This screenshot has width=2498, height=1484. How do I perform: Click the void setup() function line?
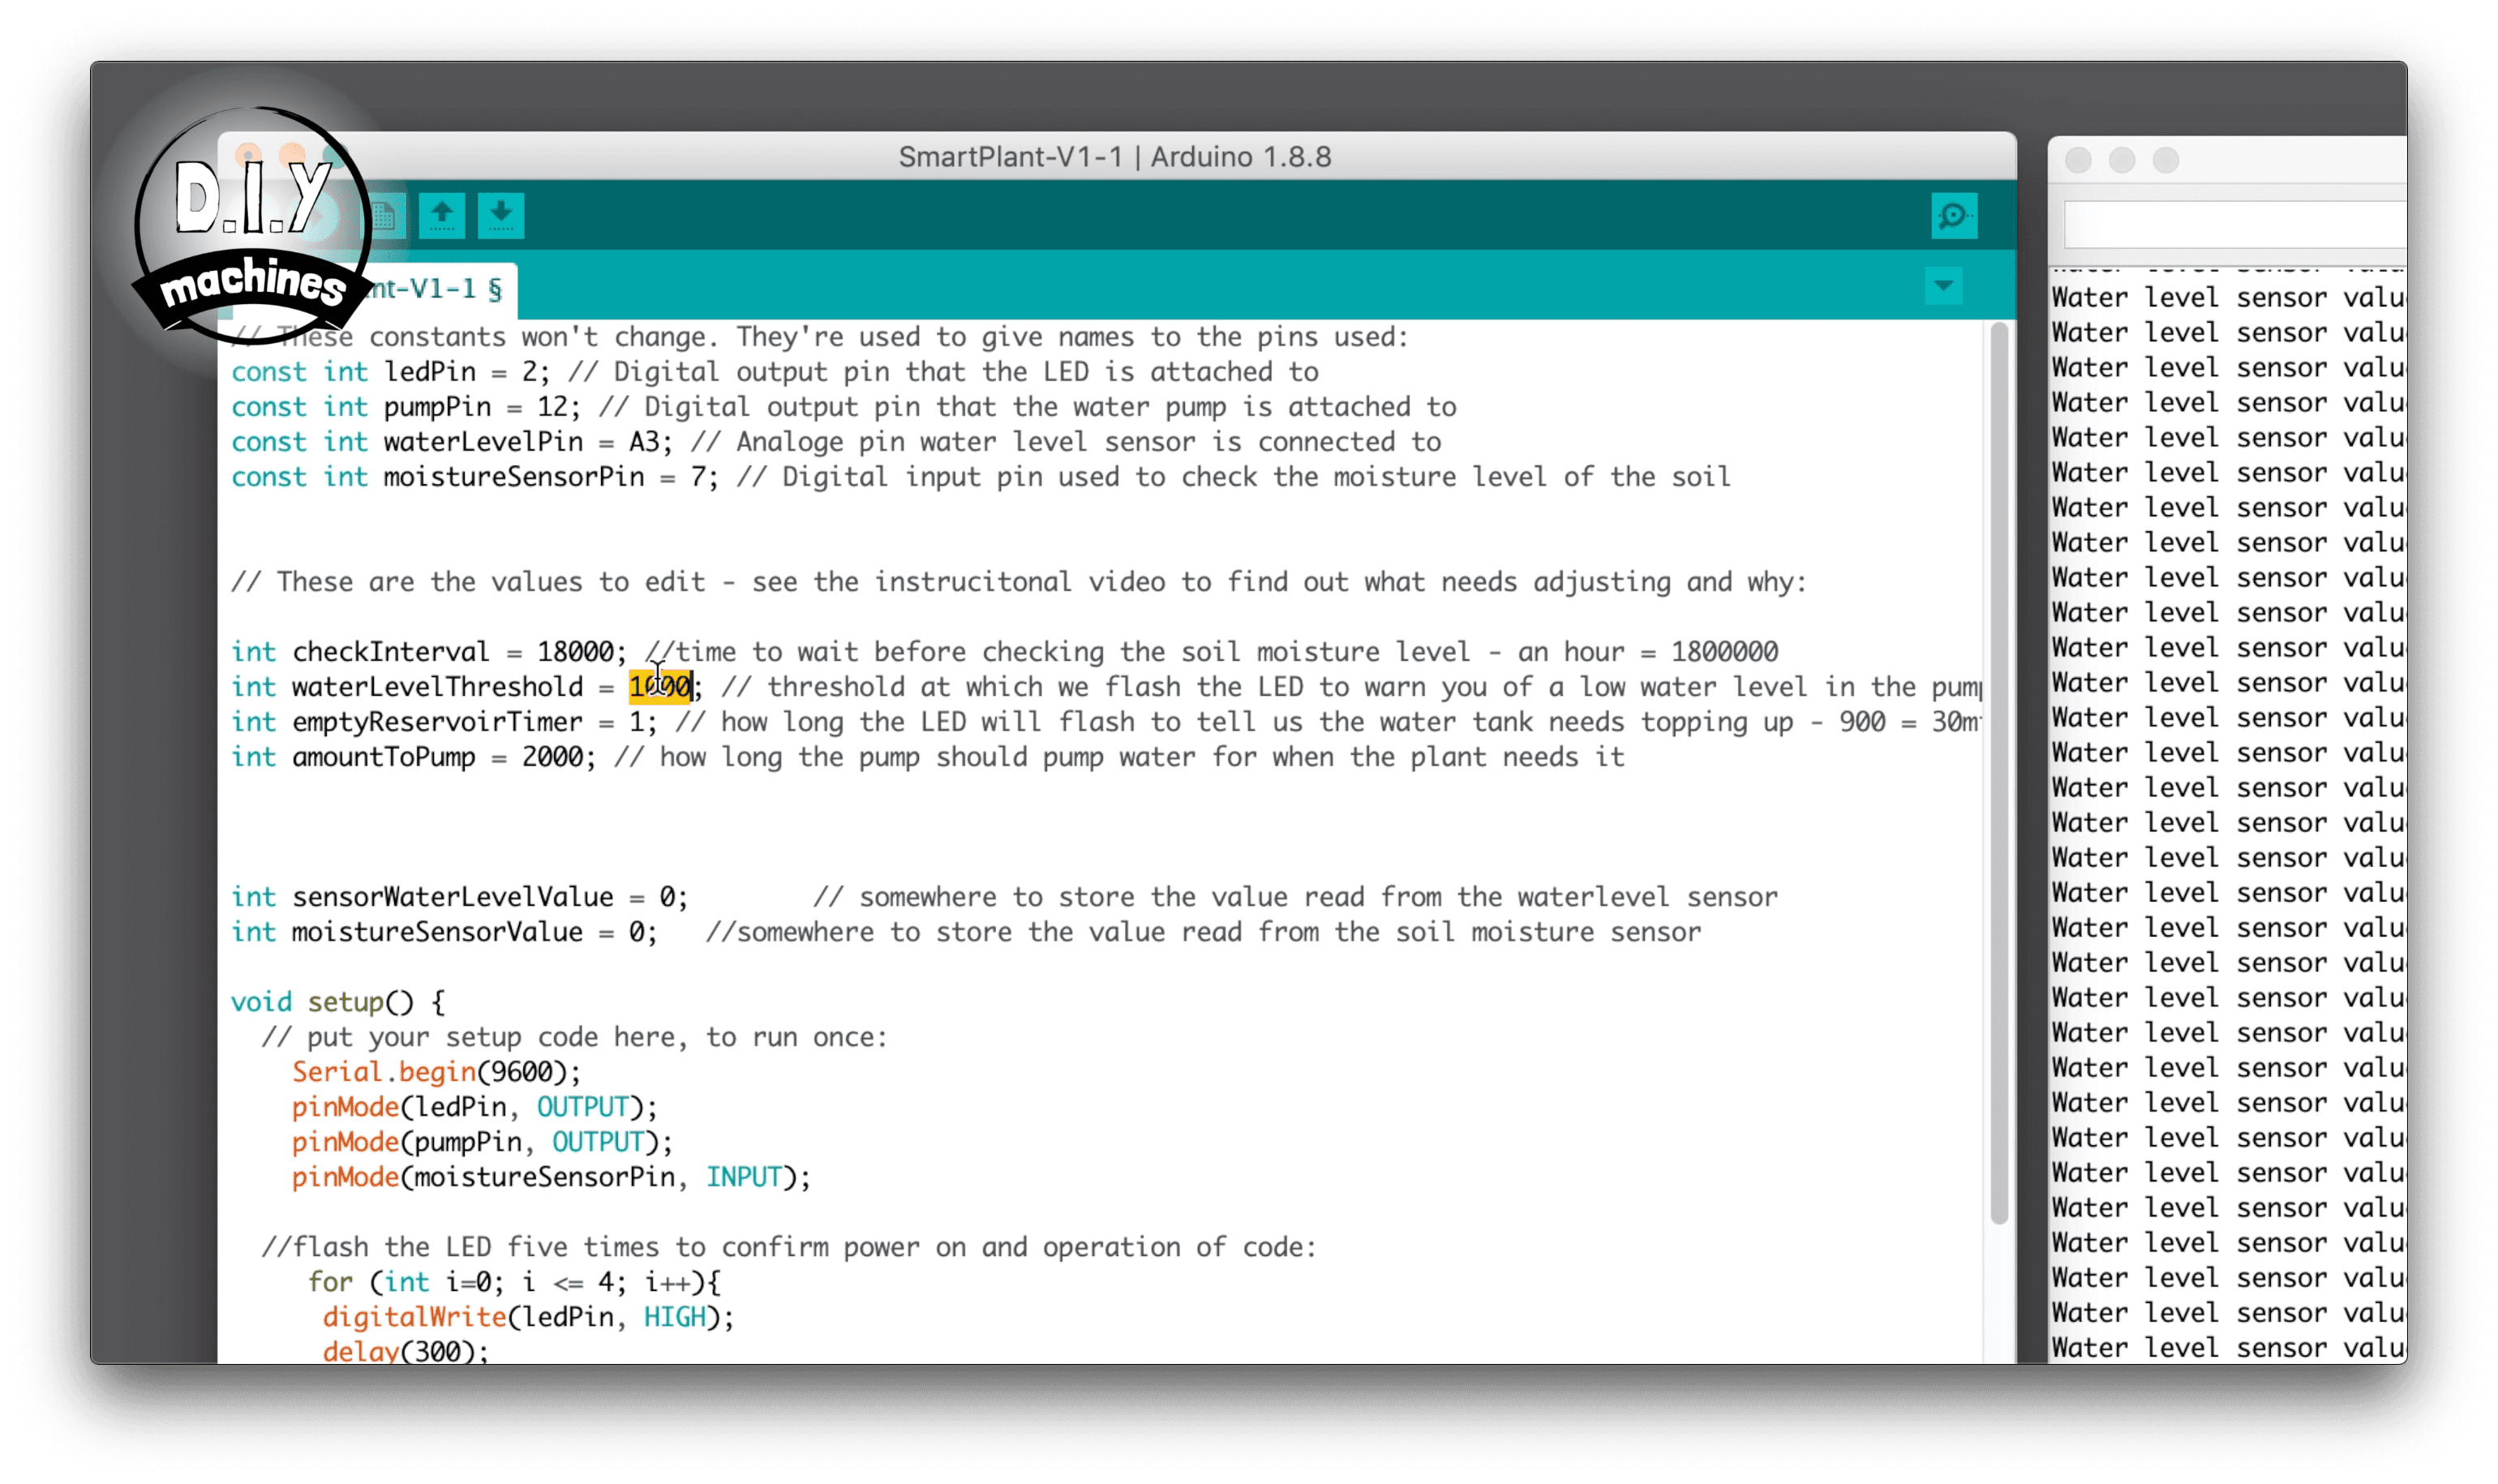[338, 1002]
